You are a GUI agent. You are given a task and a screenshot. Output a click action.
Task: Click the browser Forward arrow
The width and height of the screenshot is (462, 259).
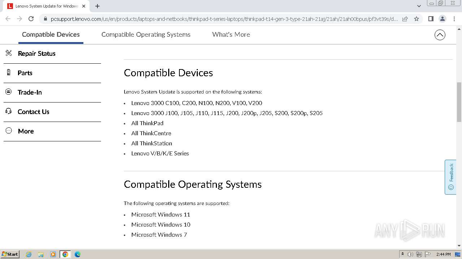coord(19,19)
